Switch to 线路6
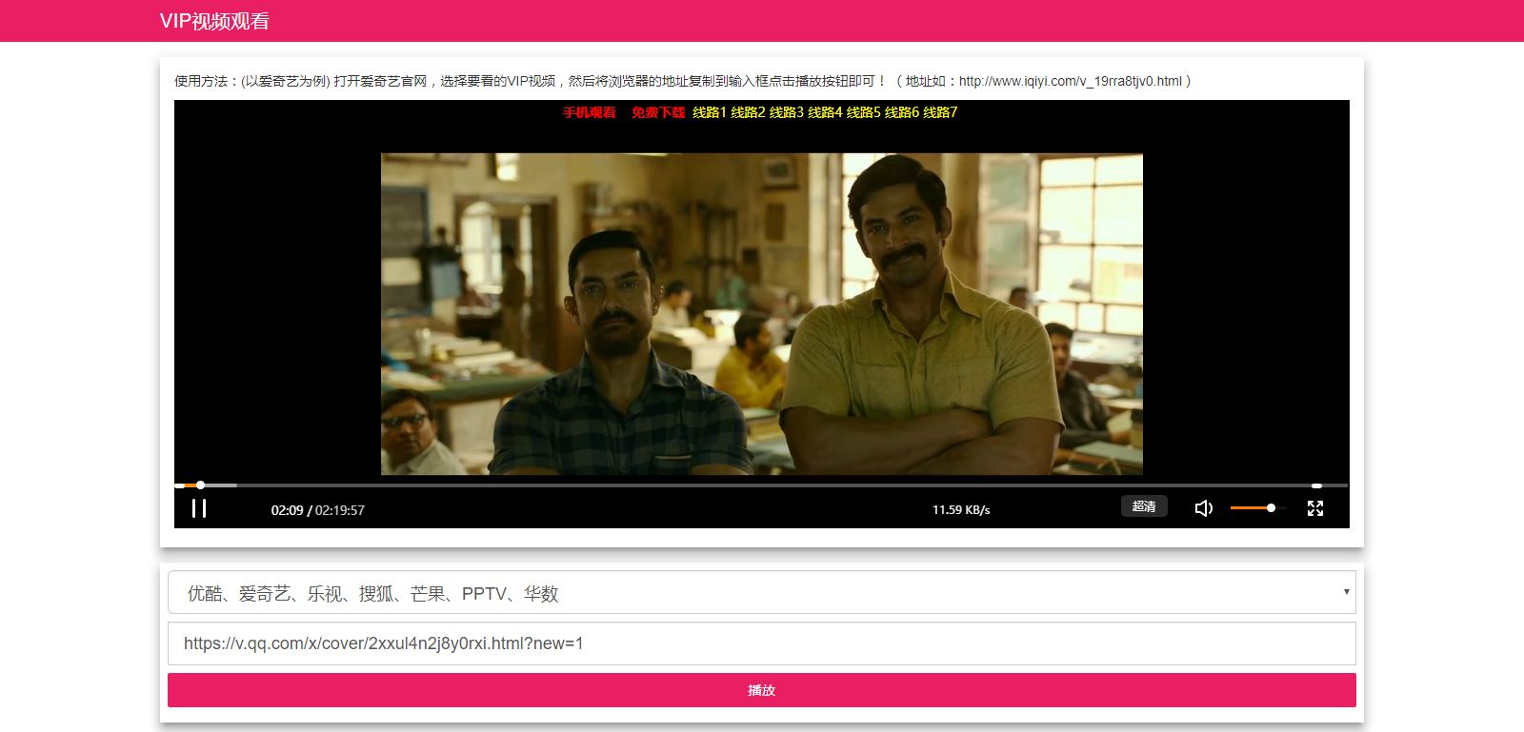 pos(902,112)
